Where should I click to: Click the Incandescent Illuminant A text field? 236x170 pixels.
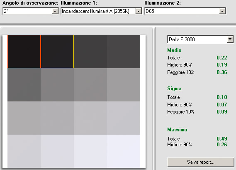pyautogui.click(x=98, y=11)
